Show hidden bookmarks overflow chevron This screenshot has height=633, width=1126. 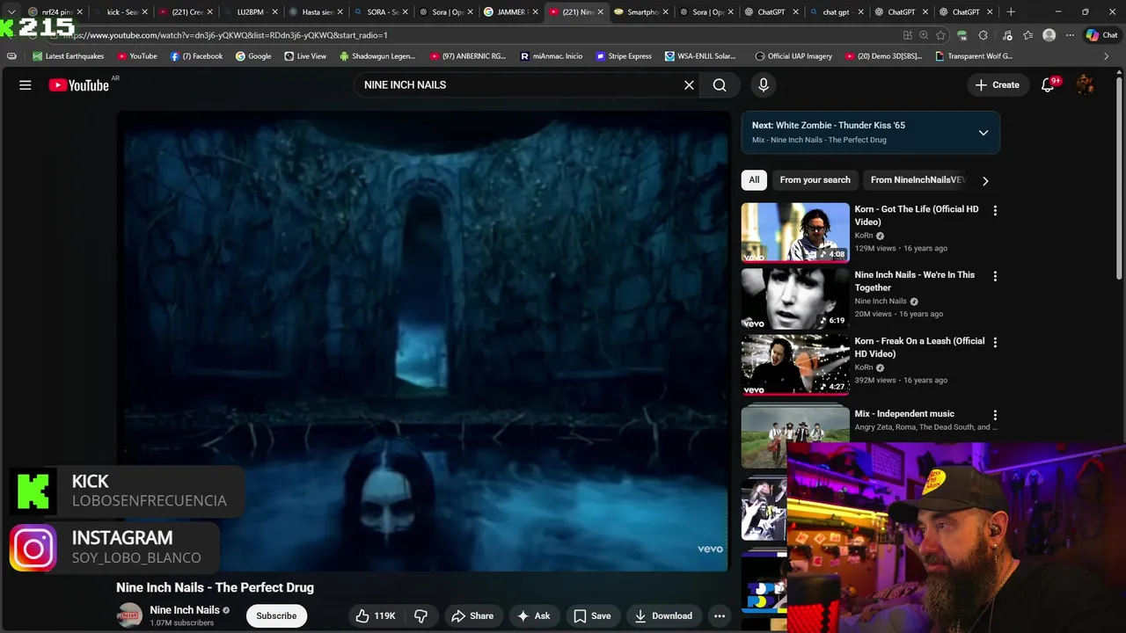pos(1107,56)
